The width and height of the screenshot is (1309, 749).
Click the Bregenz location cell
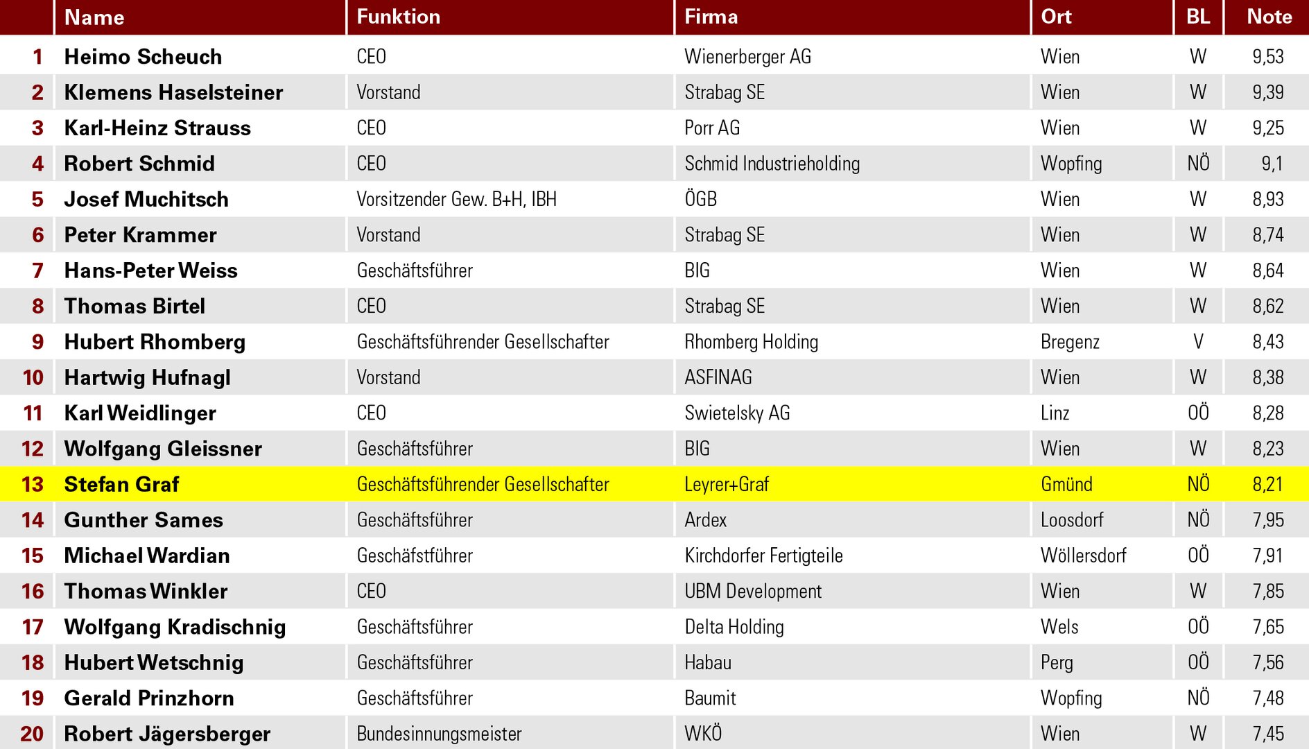click(1070, 342)
